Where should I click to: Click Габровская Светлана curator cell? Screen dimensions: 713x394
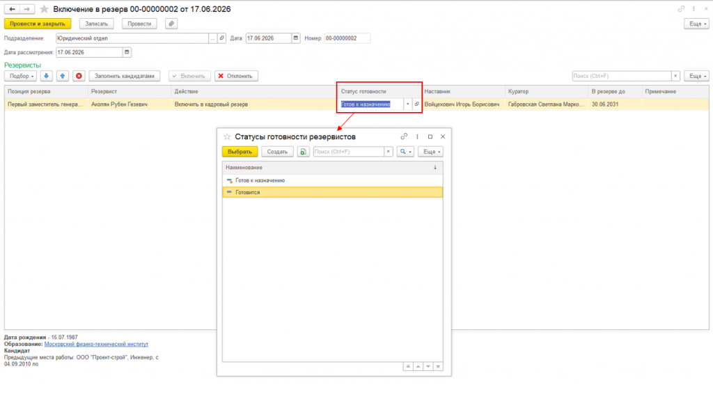(x=546, y=104)
